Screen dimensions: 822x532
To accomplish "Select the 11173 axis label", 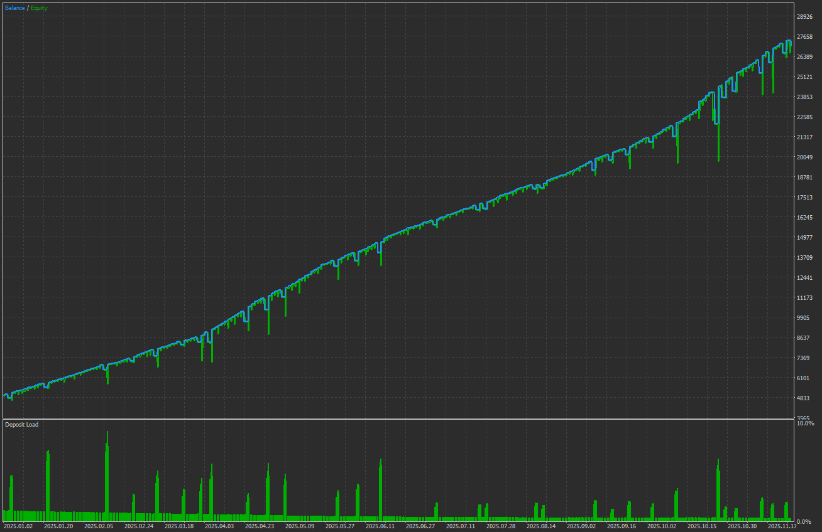I will (x=804, y=298).
